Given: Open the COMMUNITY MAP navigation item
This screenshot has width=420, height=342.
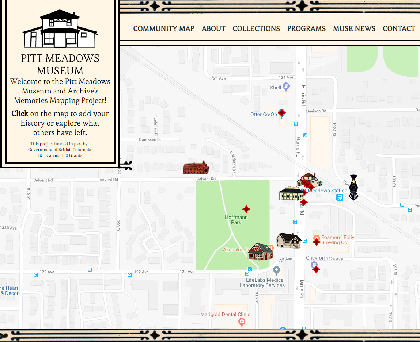Looking at the screenshot, I should 163,28.
